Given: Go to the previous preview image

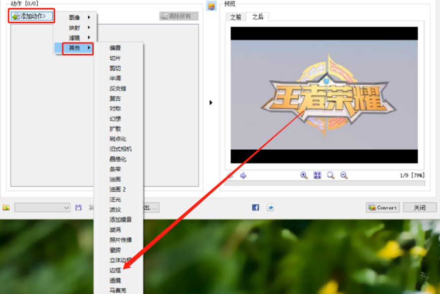Looking at the screenshot, I should click(230, 176).
